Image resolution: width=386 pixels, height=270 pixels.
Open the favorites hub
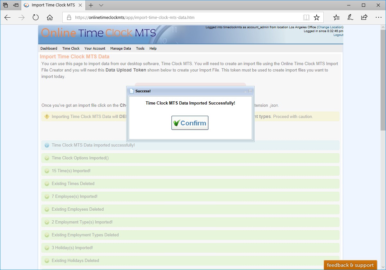pos(336,17)
